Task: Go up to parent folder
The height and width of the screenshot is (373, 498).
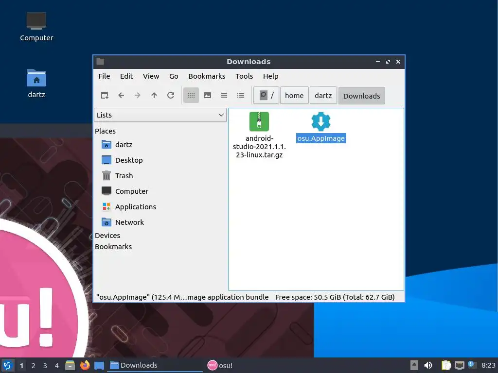Action: (154, 95)
